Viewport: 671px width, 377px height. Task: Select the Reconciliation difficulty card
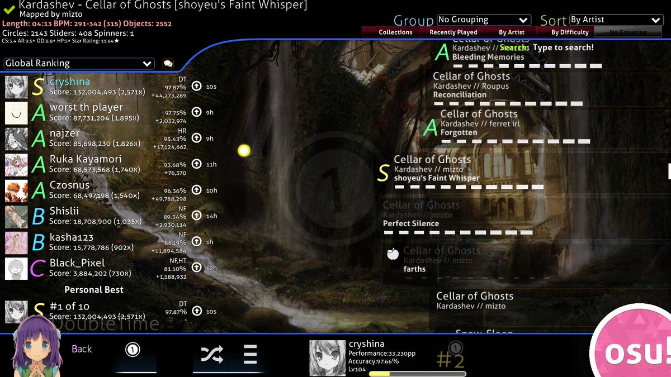tap(548, 88)
